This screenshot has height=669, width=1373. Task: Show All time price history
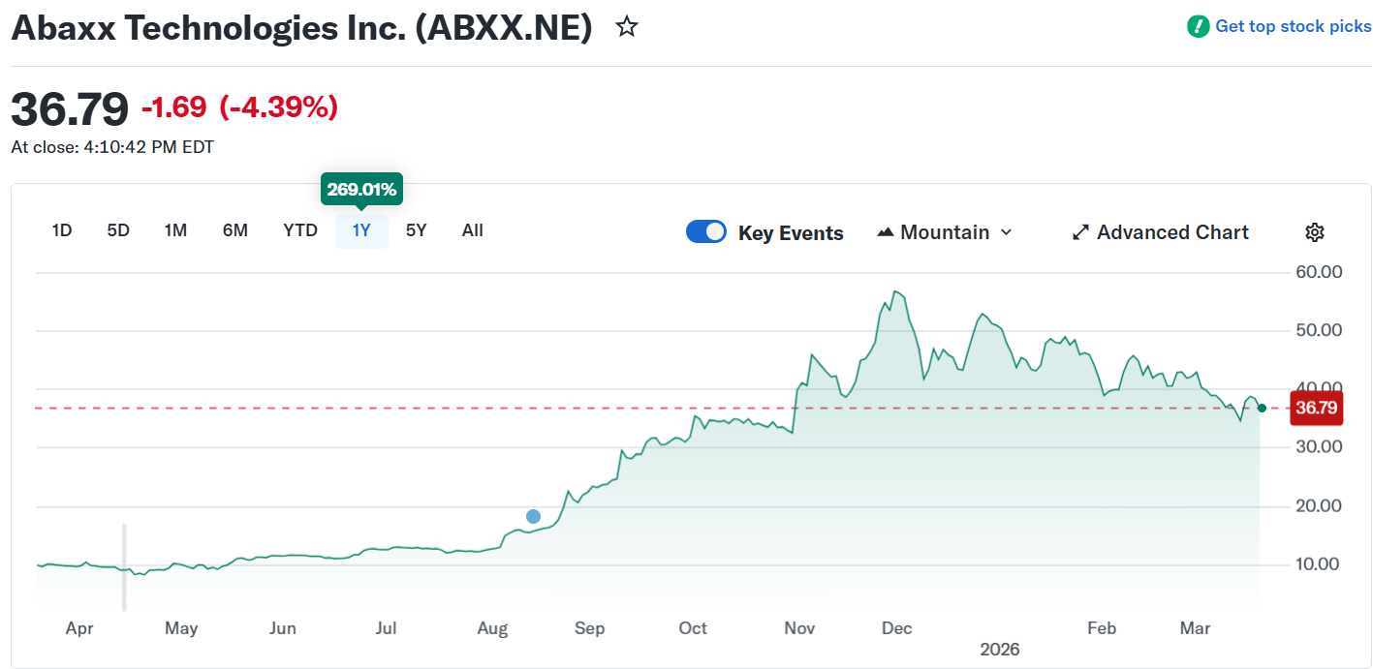tap(472, 230)
